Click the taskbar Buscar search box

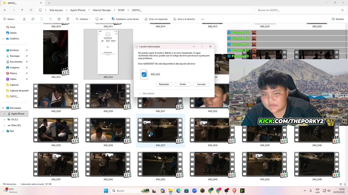click(x=130, y=191)
